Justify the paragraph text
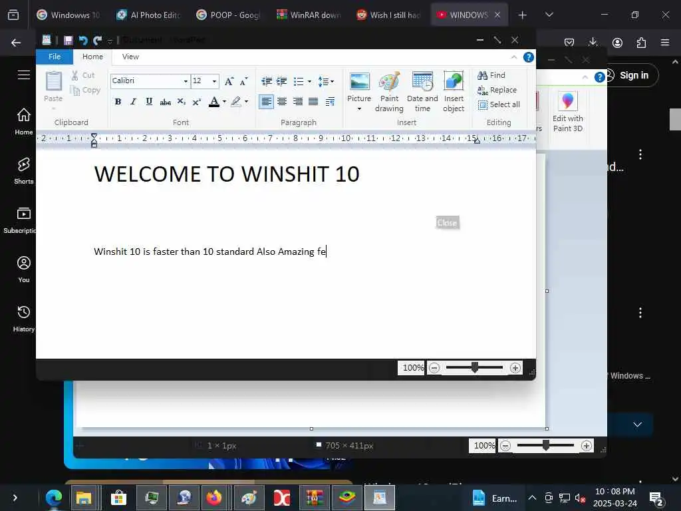The height and width of the screenshot is (511, 681). pos(313,102)
